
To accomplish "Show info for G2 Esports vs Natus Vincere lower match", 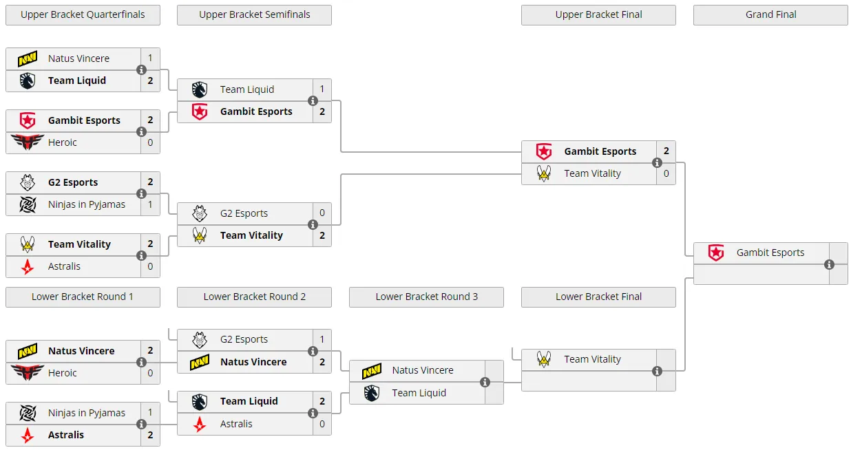I will click(313, 350).
